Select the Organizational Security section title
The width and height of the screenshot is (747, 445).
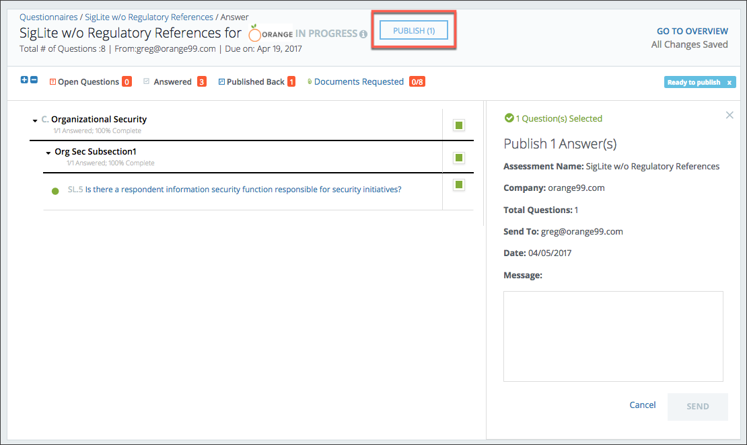point(99,120)
